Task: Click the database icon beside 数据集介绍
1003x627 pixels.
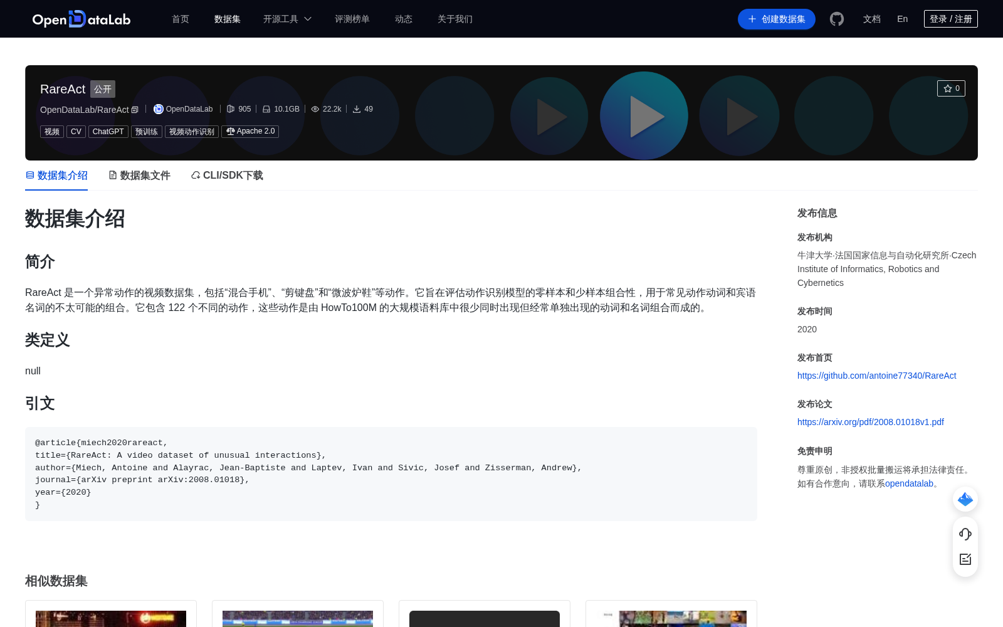Action: (29, 175)
